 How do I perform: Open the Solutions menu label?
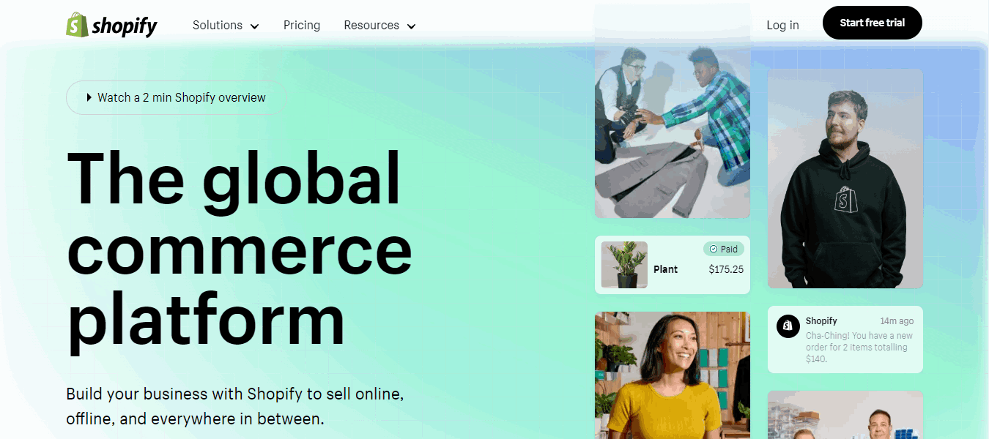click(x=218, y=25)
